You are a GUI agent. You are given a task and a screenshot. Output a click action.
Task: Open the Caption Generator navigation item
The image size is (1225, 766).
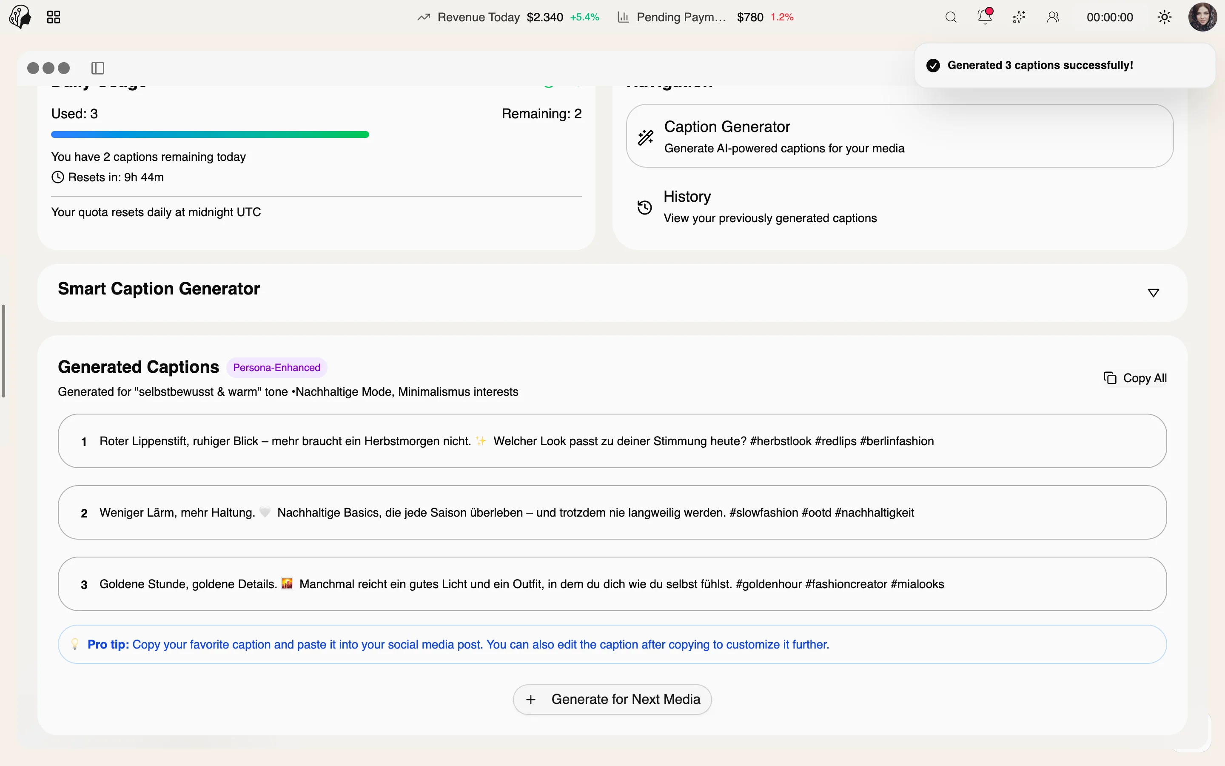point(900,136)
